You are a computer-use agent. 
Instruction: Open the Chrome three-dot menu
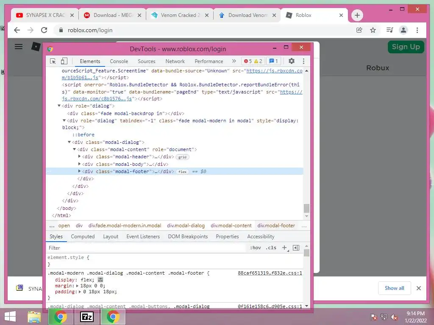(417, 30)
